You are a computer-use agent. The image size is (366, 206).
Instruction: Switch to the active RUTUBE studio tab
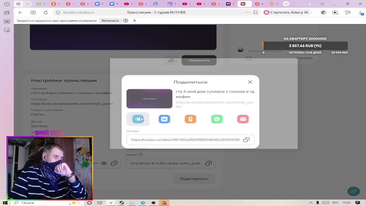point(244,4)
